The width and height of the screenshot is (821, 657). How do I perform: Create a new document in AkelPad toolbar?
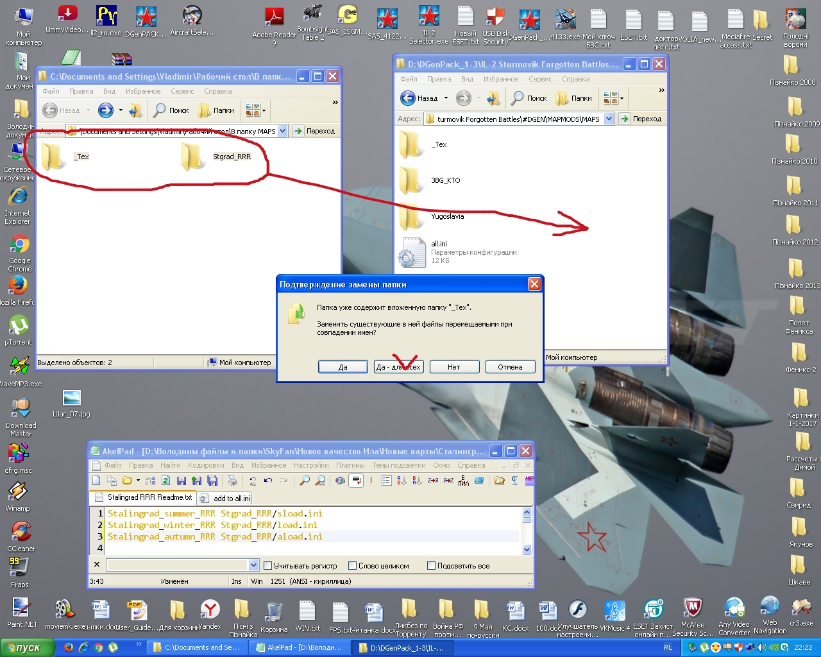click(x=96, y=481)
